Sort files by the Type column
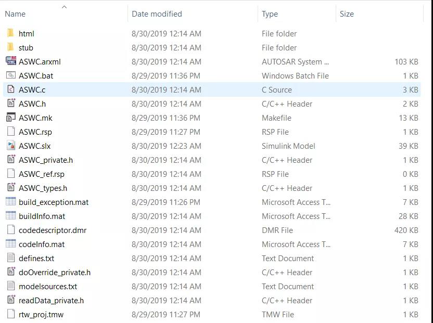 click(x=270, y=14)
